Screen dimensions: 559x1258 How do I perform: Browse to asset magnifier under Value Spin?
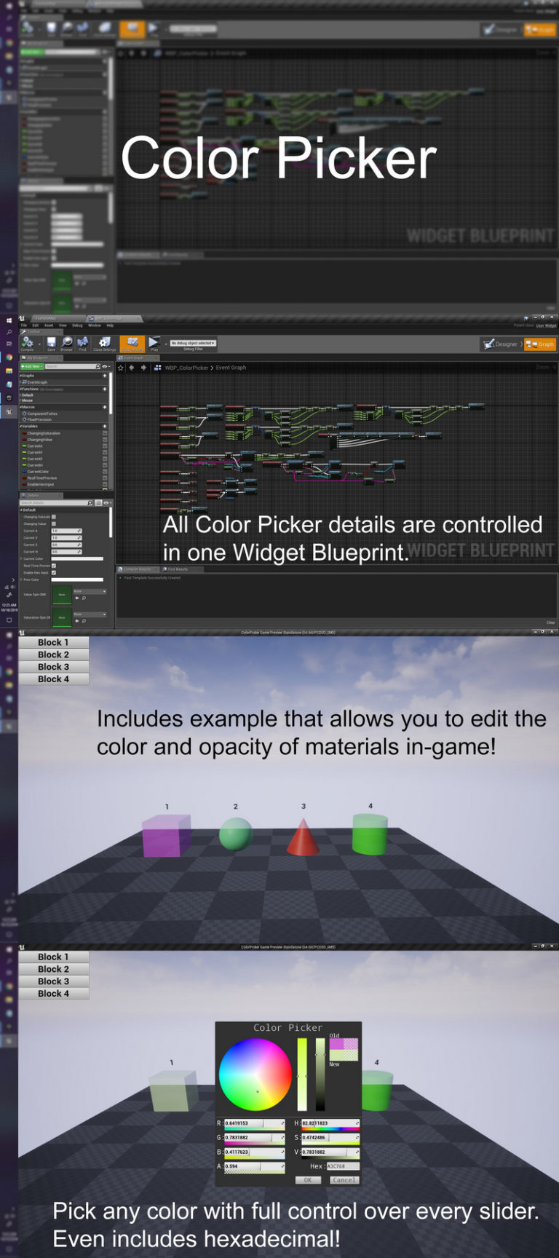click(84, 598)
